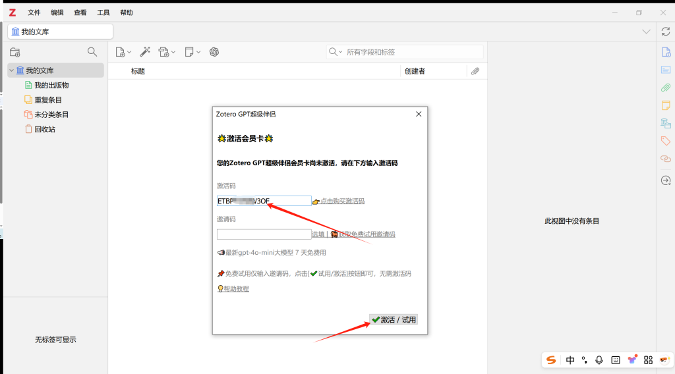Viewport: 675px width, 374px height.
Task: Click the tags side pane icon
Action: (x=666, y=141)
